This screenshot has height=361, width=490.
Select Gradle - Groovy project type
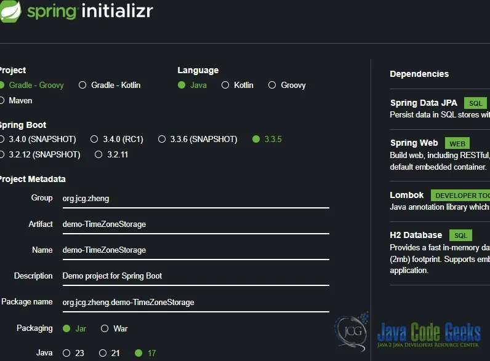[x=32, y=85]
